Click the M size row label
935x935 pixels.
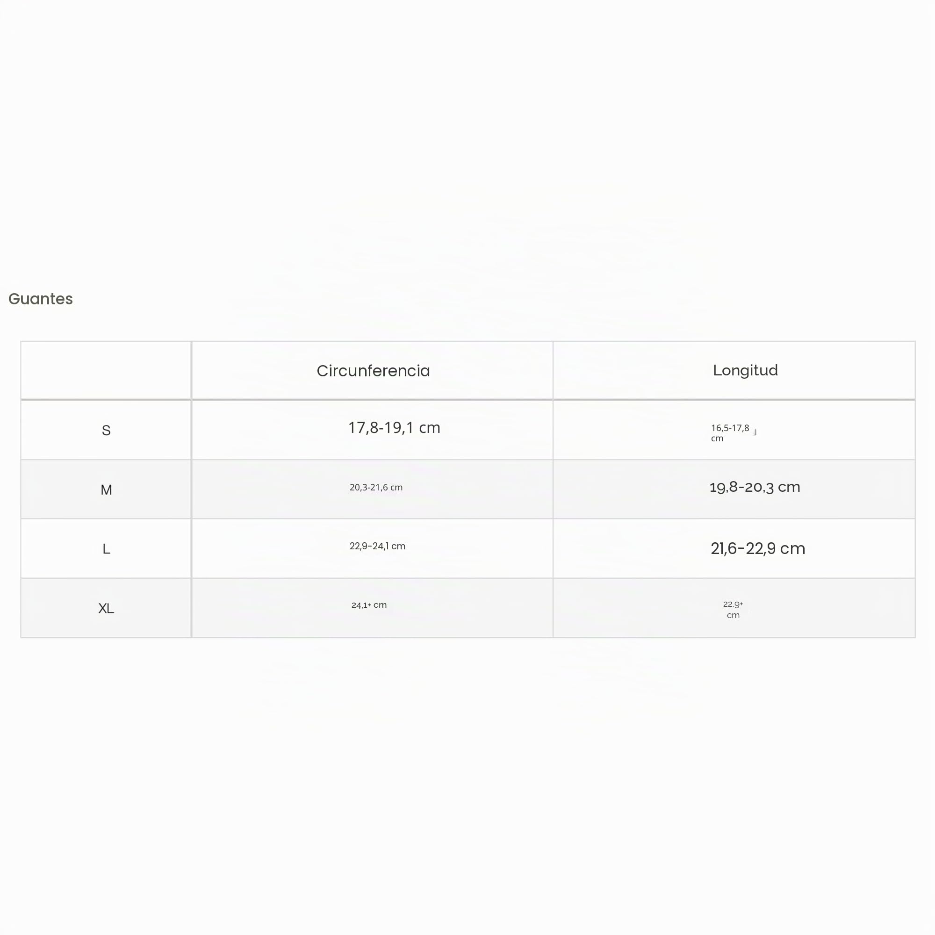point(106,490)
